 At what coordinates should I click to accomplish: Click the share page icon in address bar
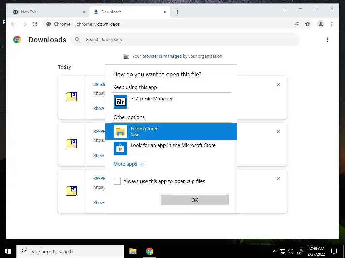pos(296,24)
